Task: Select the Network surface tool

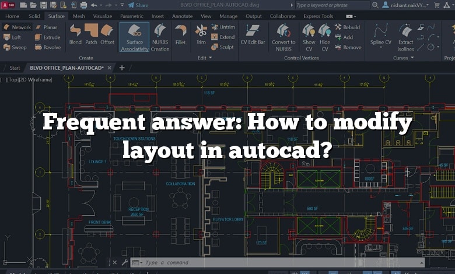Action: [17, 27]
